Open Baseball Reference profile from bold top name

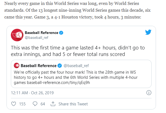pyautogui.click(x=41, y=33)
